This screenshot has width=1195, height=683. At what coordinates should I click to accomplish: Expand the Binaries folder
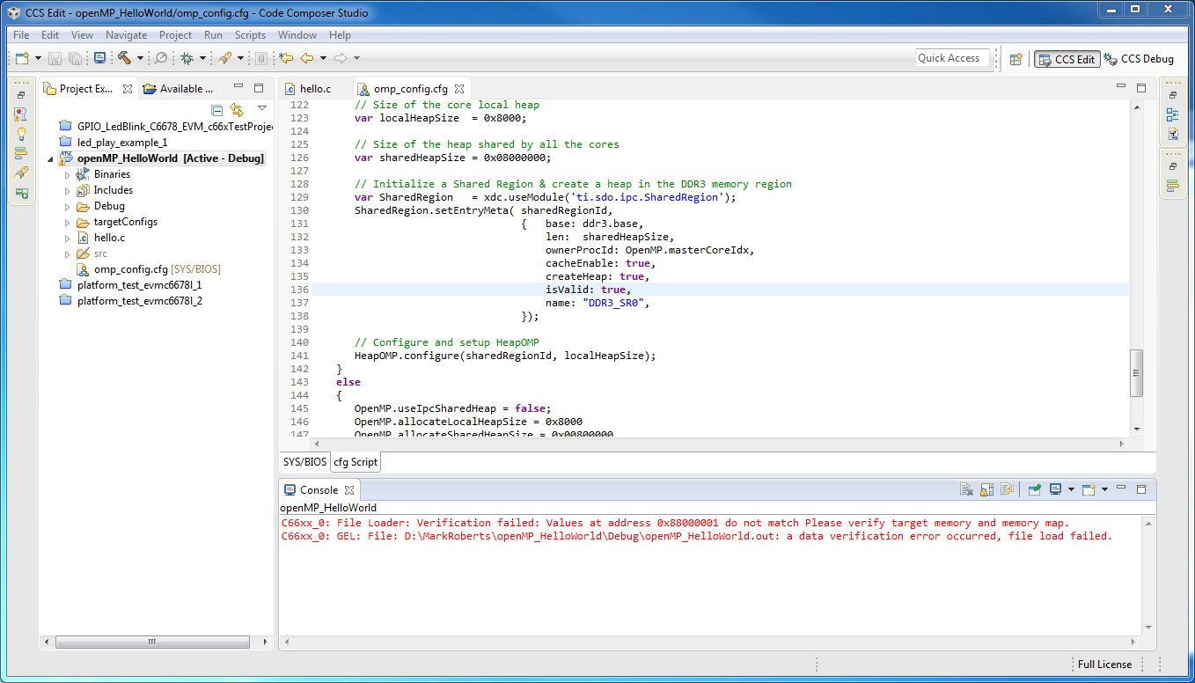[67, 174]
